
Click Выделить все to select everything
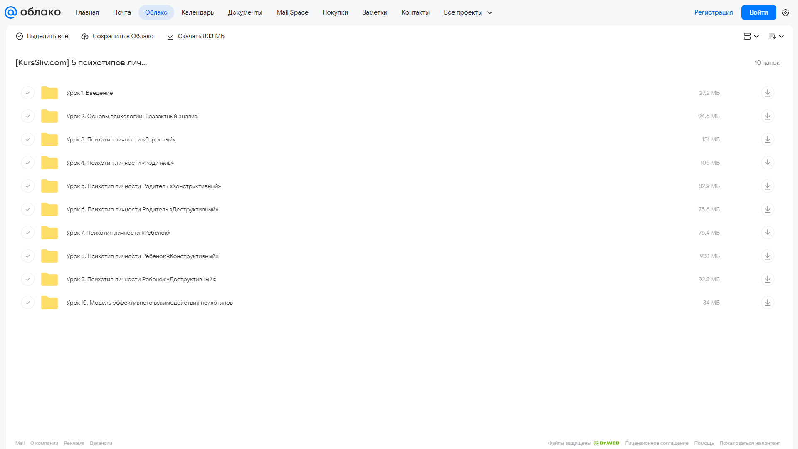(42, 36)
